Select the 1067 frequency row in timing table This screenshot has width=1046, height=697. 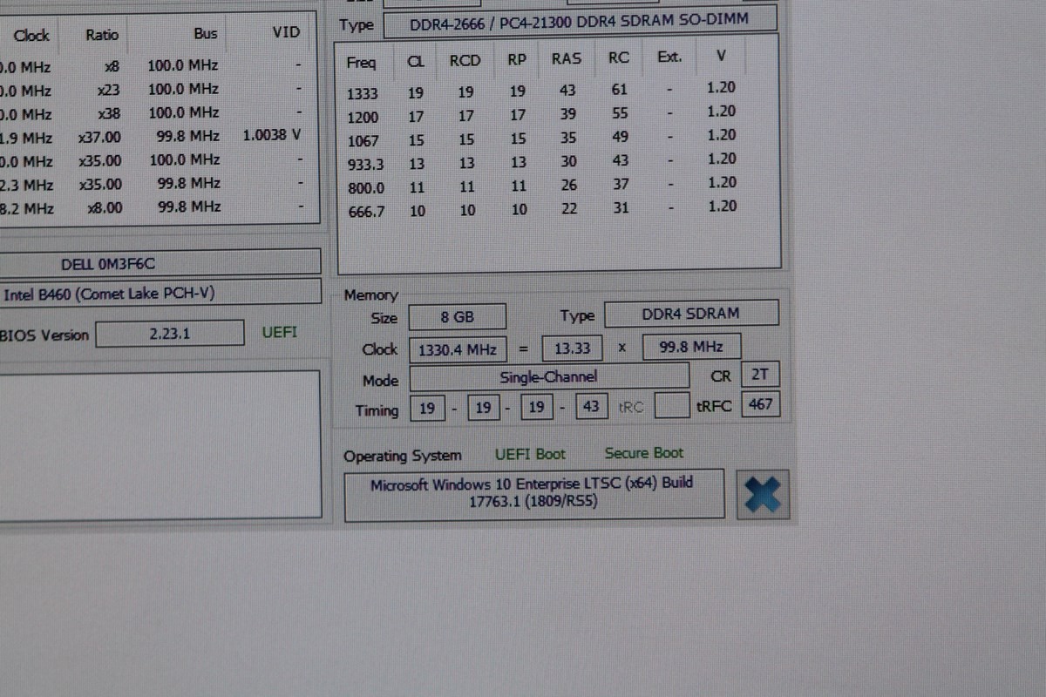tap(542, 138)
